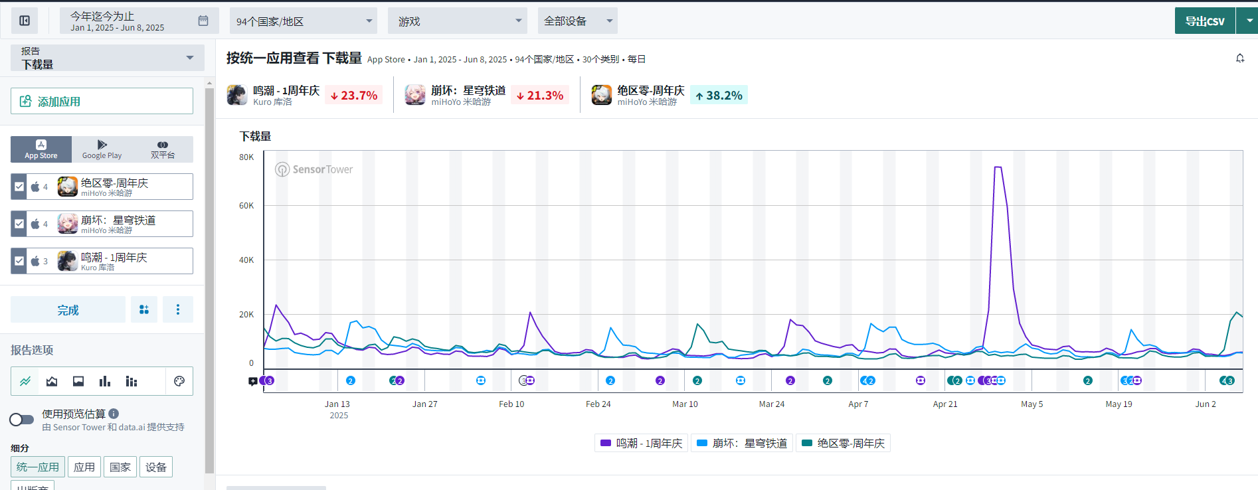Select 统一应用 breakdown option
Viewport: 1258px width, 490px height.
click(x=38, y=467)
